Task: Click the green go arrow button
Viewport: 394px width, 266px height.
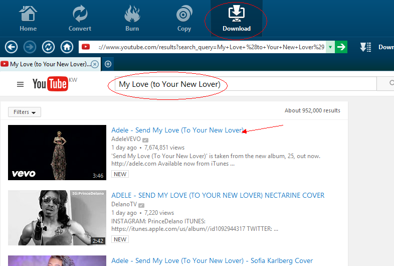Action: point(341,47)
